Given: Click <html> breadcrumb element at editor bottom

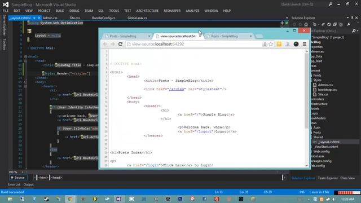Looking at the screenshot, I should [x=43, y=178].
